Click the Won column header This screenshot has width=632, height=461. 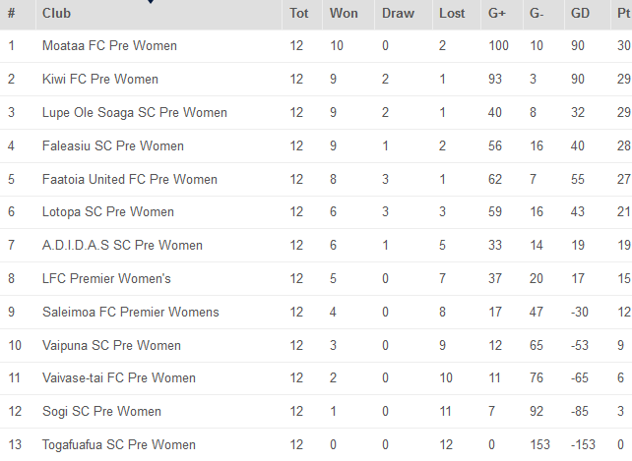coord(344,14)
